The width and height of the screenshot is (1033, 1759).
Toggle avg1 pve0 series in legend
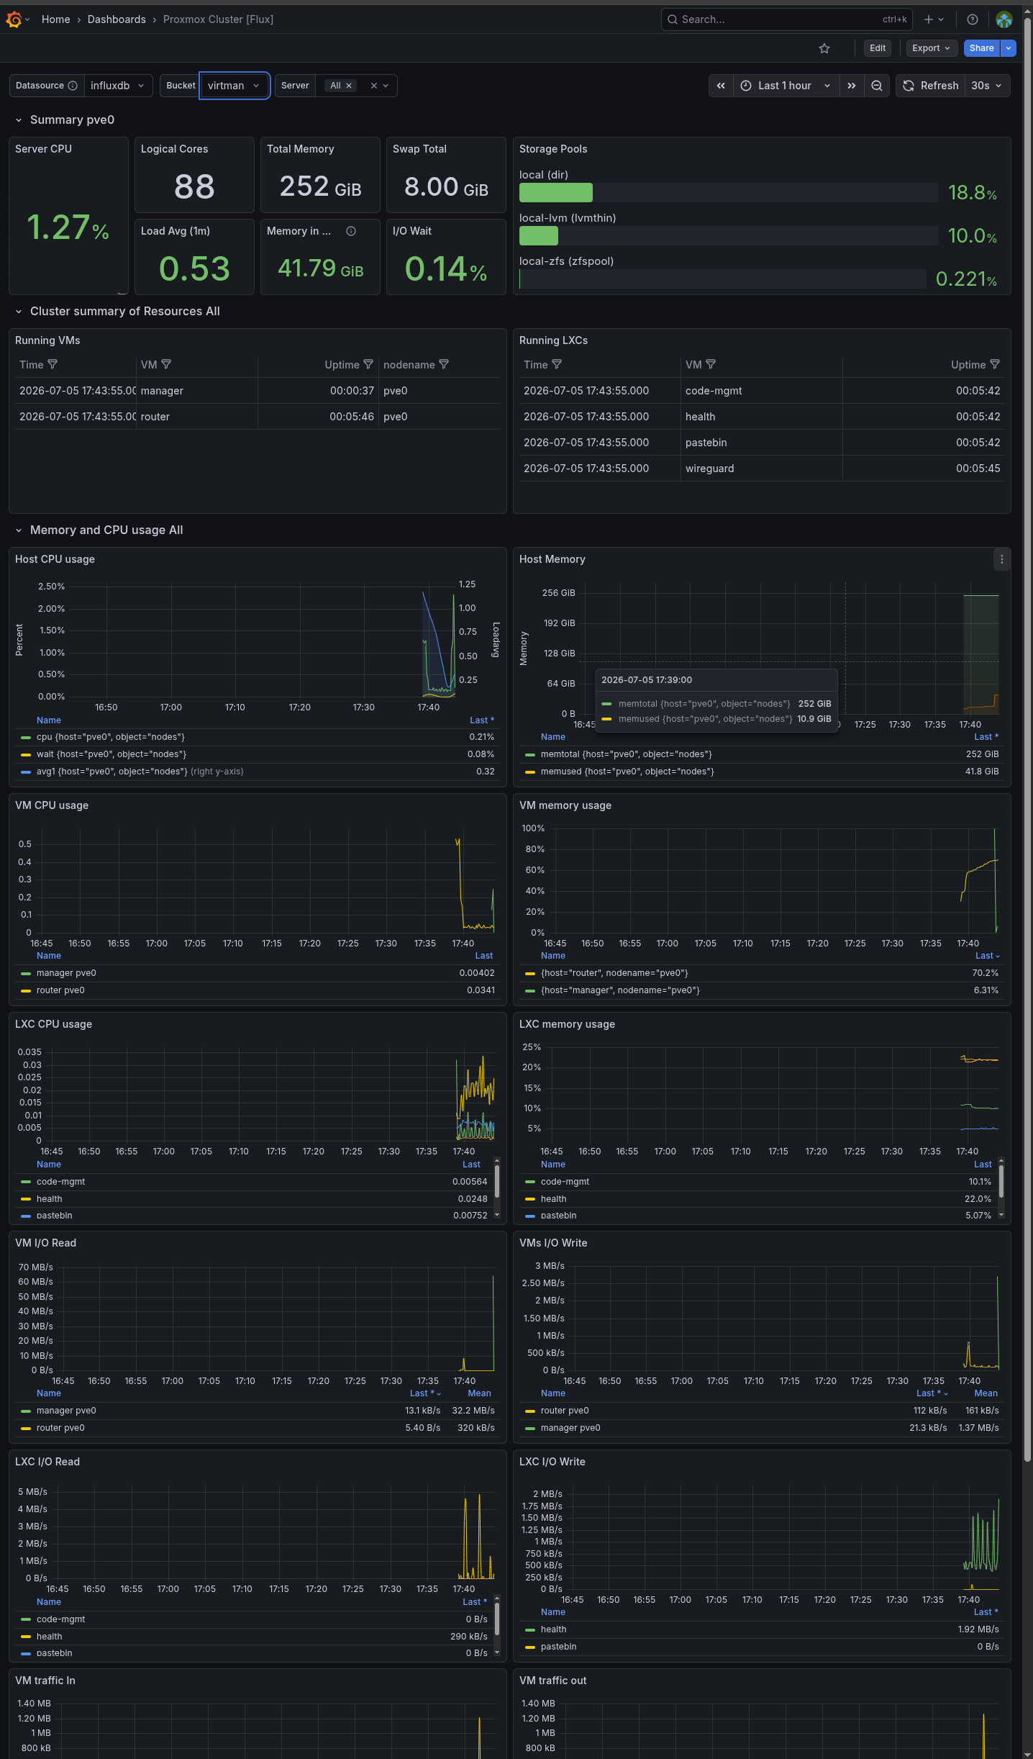pos(112,772)
